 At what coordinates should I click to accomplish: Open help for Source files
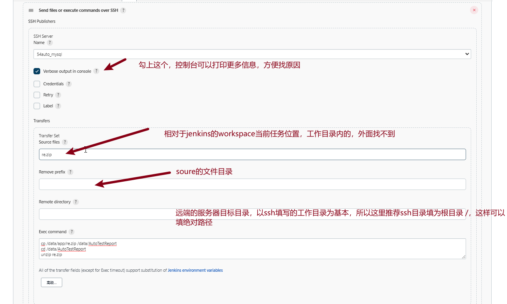(64, 142)
